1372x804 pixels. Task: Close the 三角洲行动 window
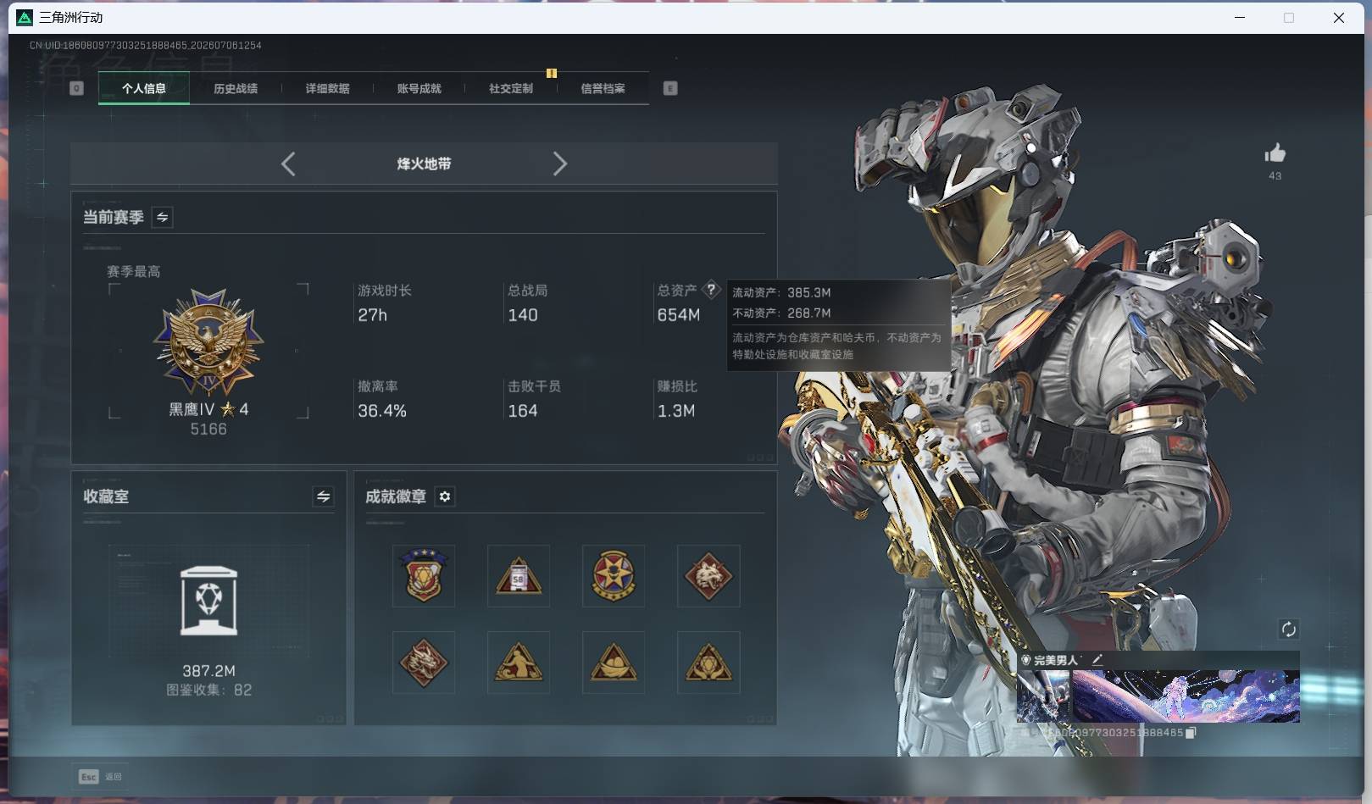click(x=1339, y=18)
